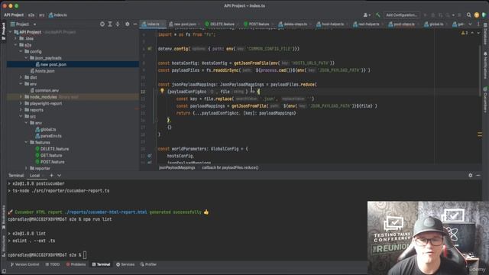Click the Project vertical tool window button
489x275 pixels.
coord(3,31)
